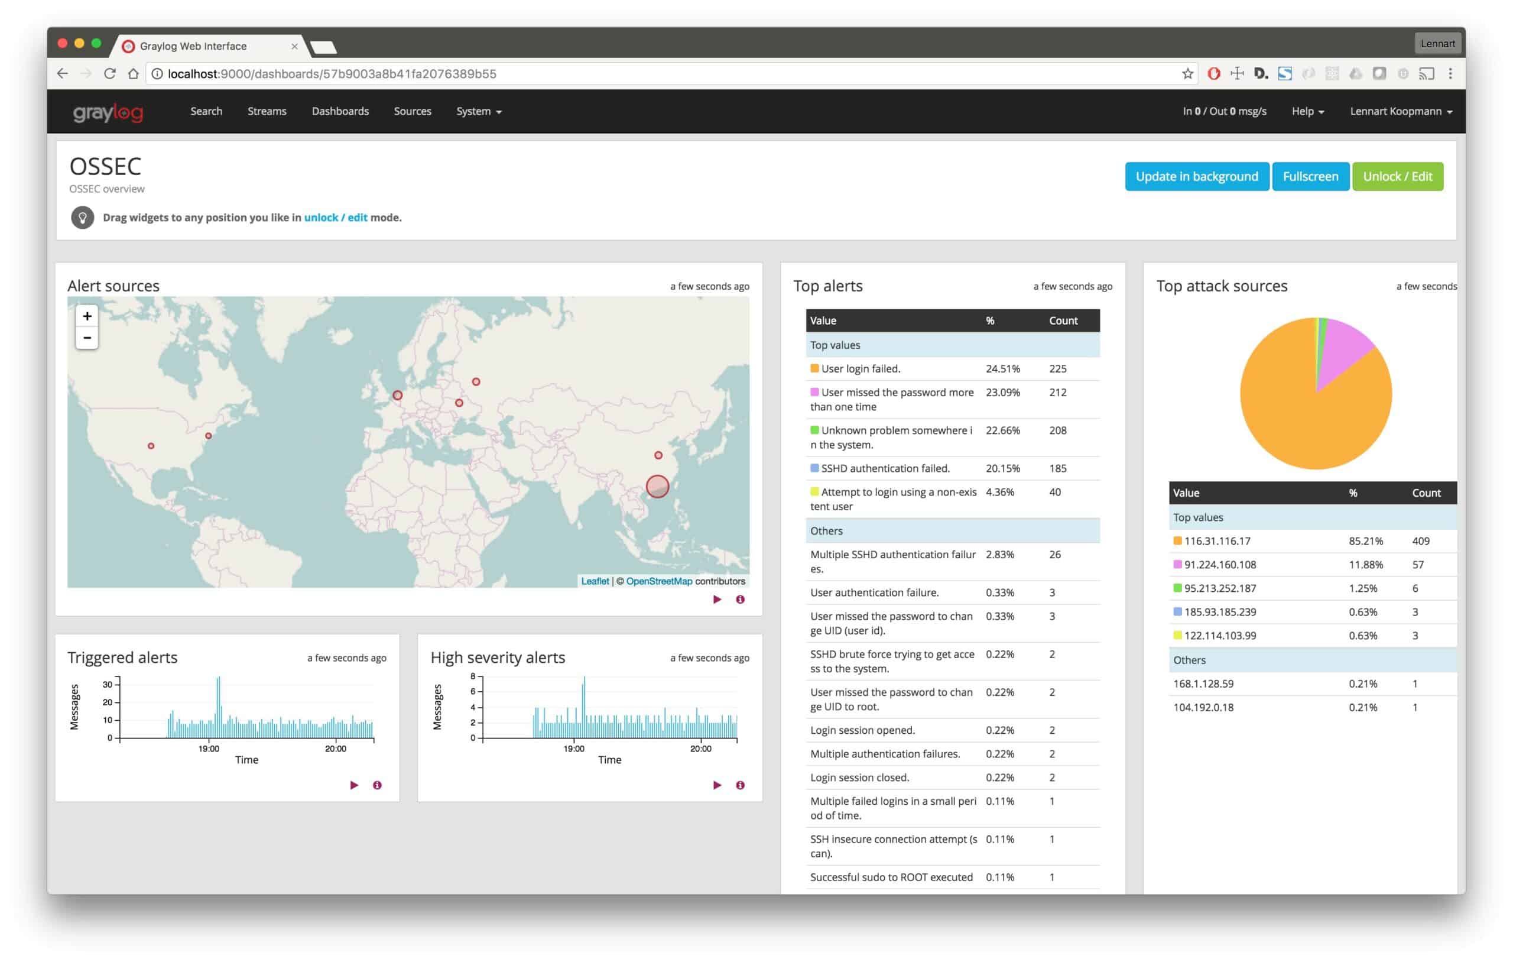This screenshot has height=962, width=1513.
Task: Click the tall spike in Triggered alerts chart
Action: [x=219, y=707]
